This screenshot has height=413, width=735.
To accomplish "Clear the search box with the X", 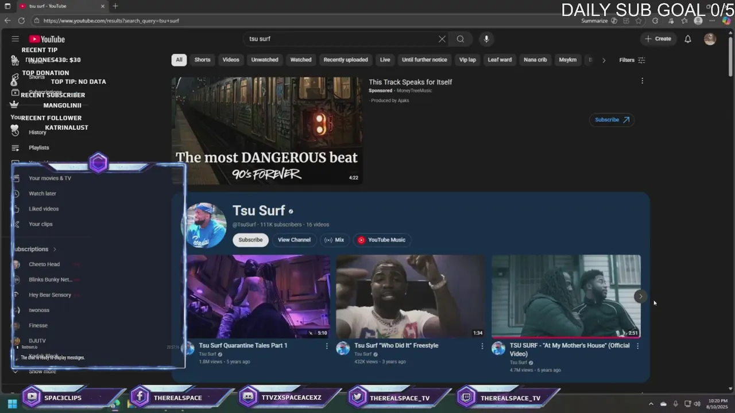I will [x=442, y=39].
